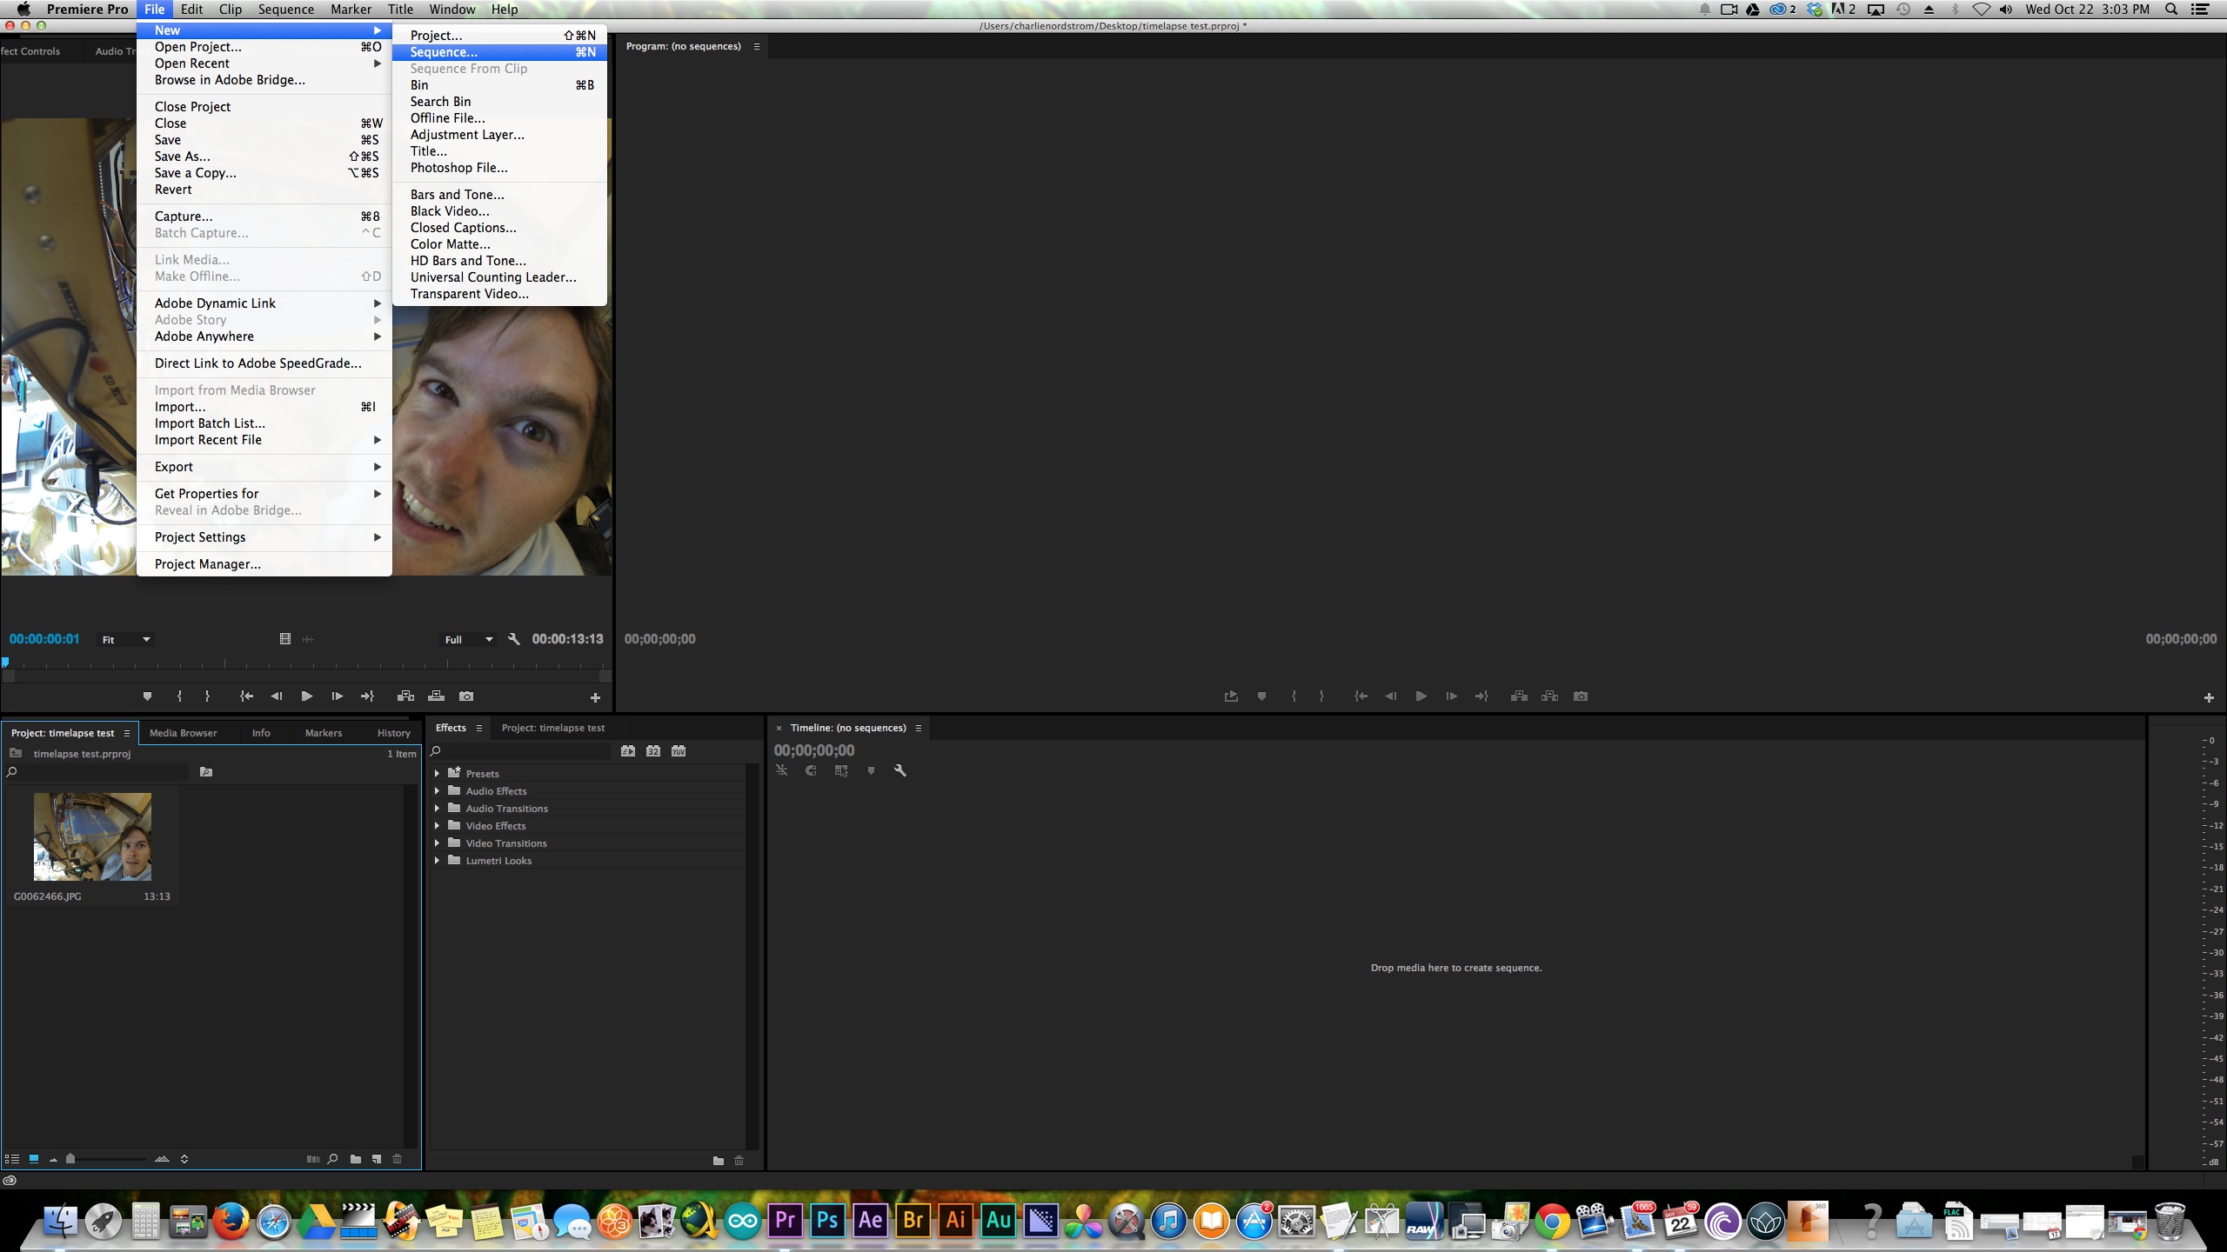The width and height of the screenshot is (2227, 1252).
Task: Switch to Media Browser tab
Action: coord(183,733)
